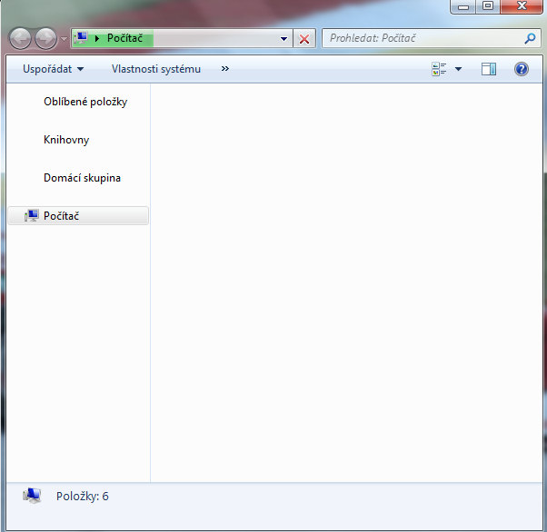This screenshot has height=532, width=547.
Task: Click Vlastnosti systému in toolbar
Action: point(156,69)
